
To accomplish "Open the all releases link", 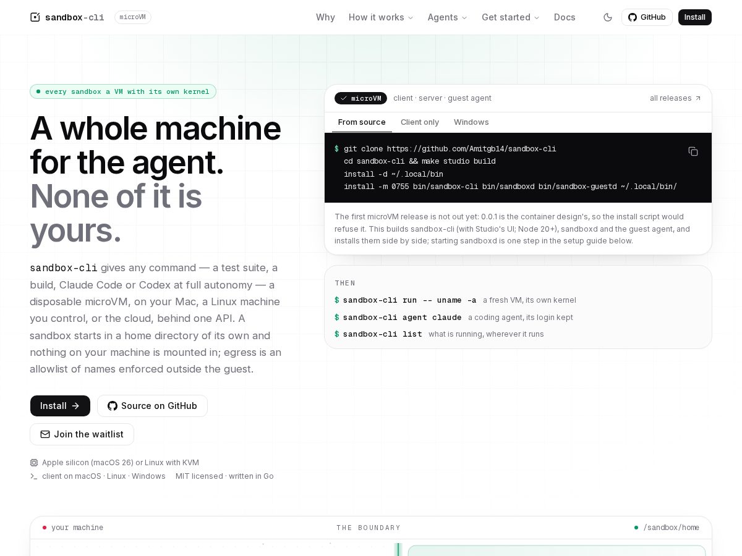I will coord(675,98).
